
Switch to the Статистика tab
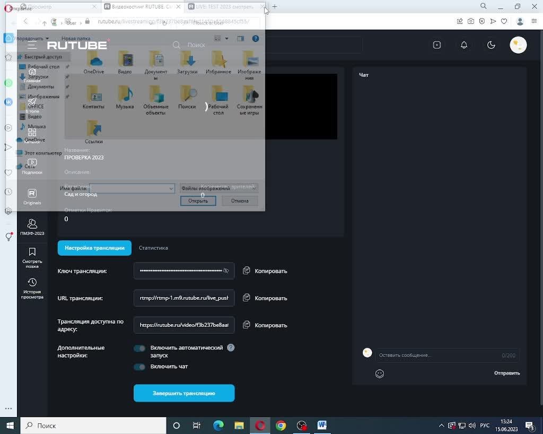pyautogui.click(x=153, y=248)
